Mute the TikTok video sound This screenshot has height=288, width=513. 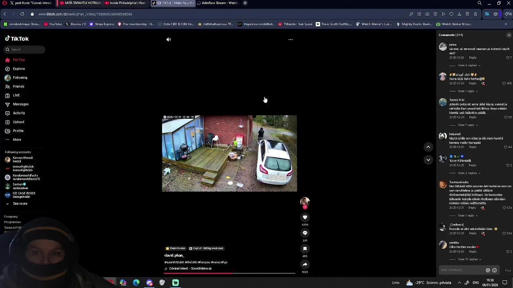[169, 40]
